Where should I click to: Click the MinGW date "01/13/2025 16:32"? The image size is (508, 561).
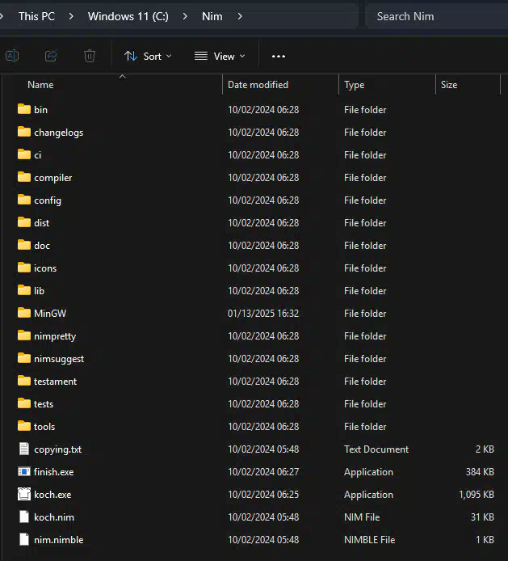point(263,314)
